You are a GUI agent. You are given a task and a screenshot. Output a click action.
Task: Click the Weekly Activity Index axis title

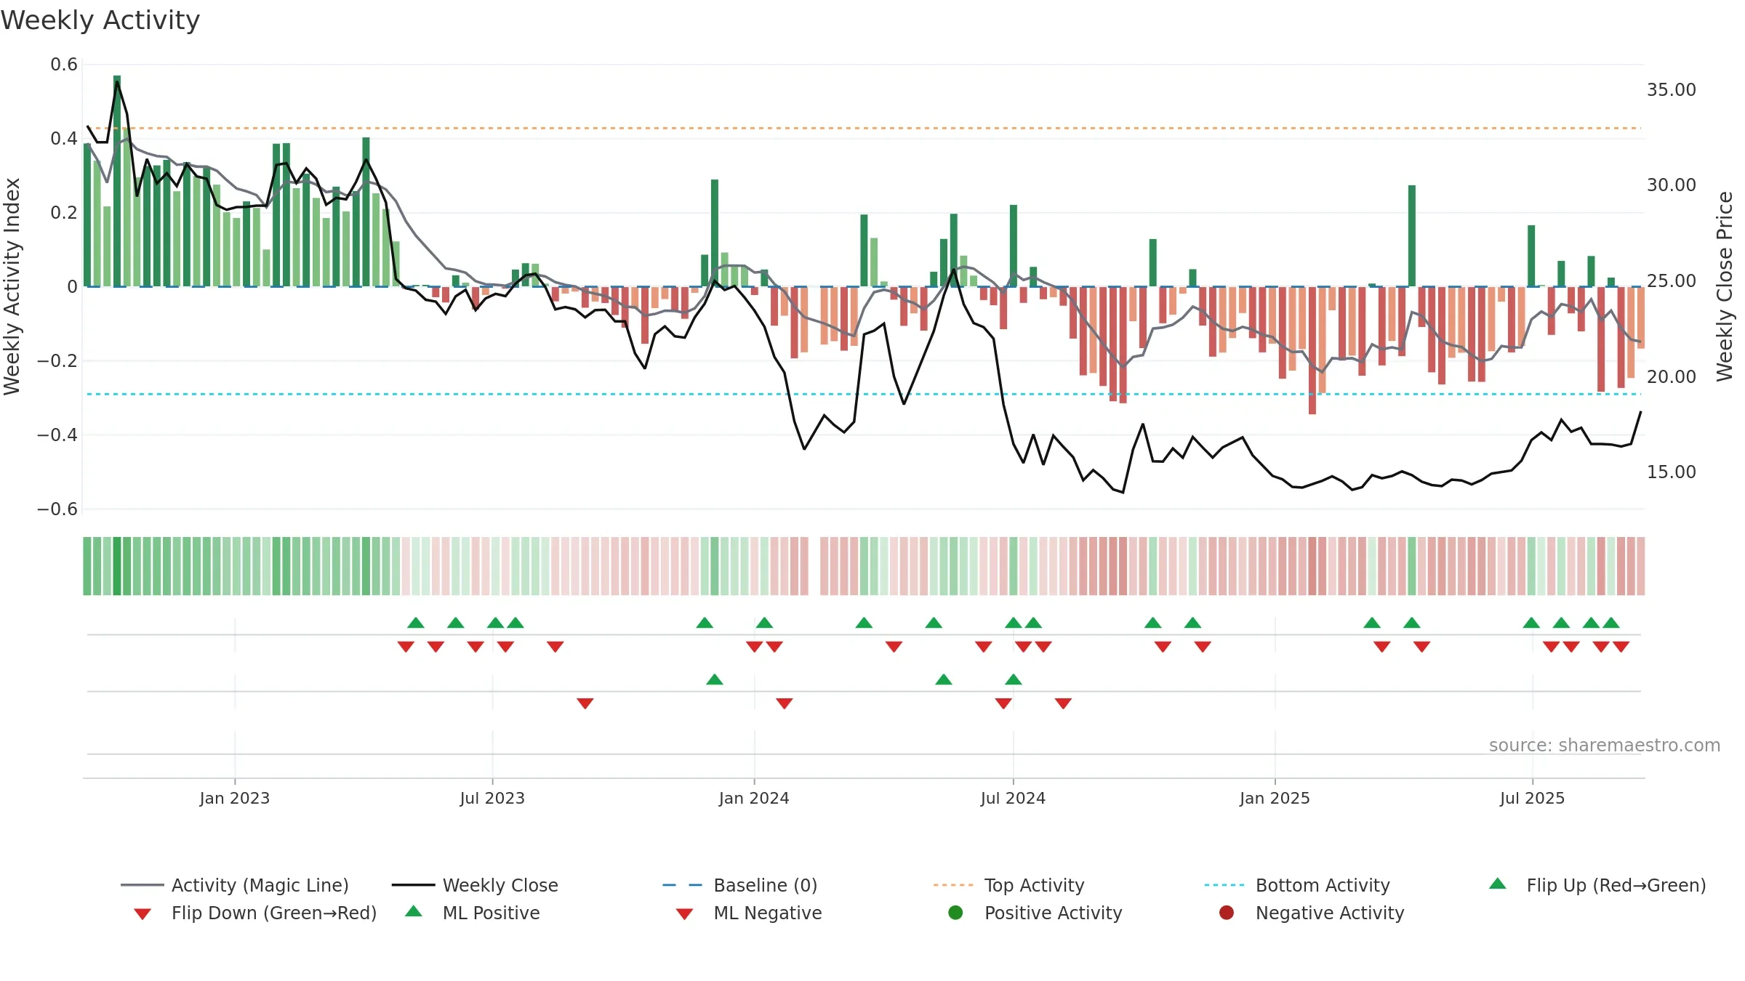tap(12, 286)
